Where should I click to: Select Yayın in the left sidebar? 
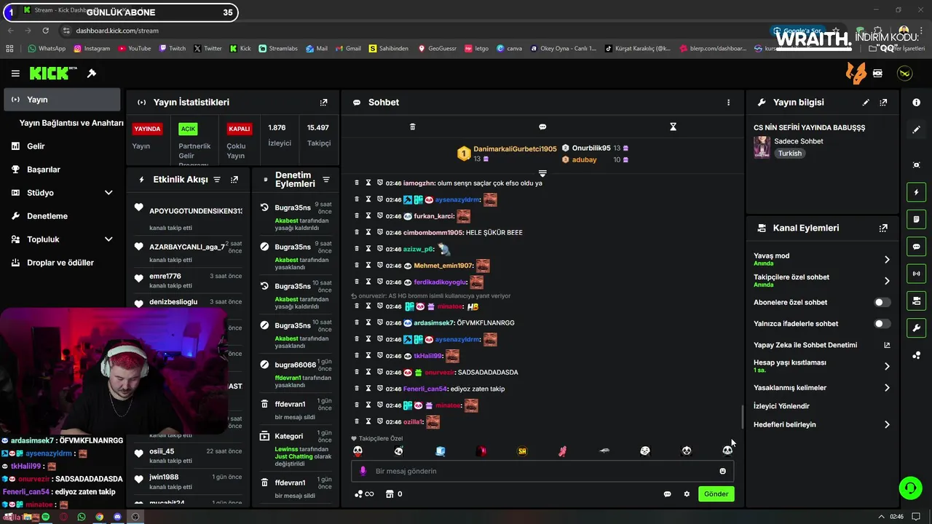61,100
